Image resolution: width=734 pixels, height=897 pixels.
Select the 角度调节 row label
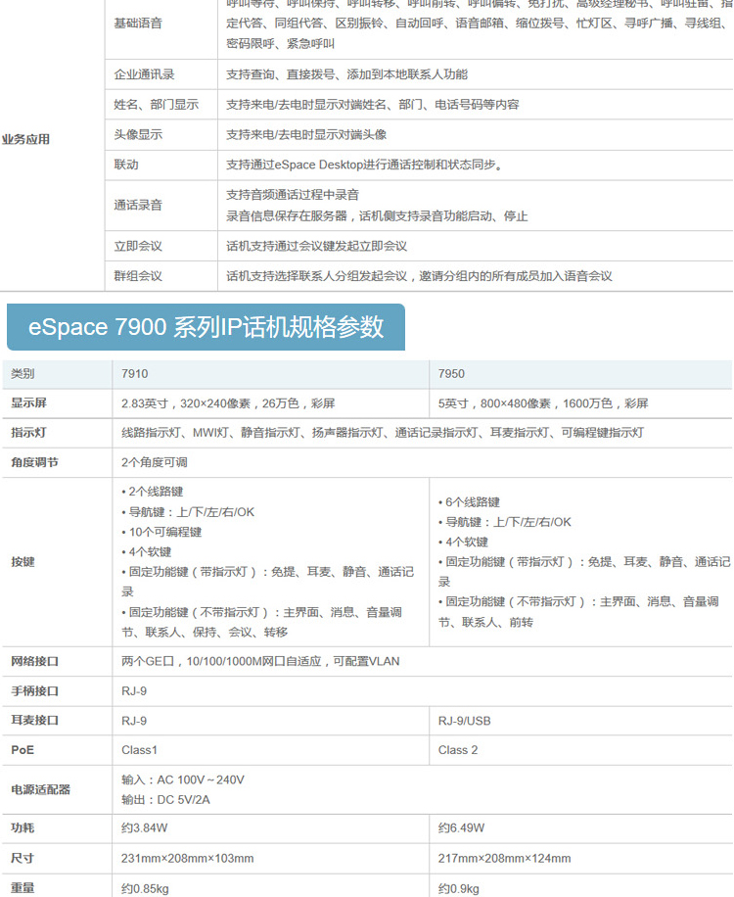[x=34, y=462]
